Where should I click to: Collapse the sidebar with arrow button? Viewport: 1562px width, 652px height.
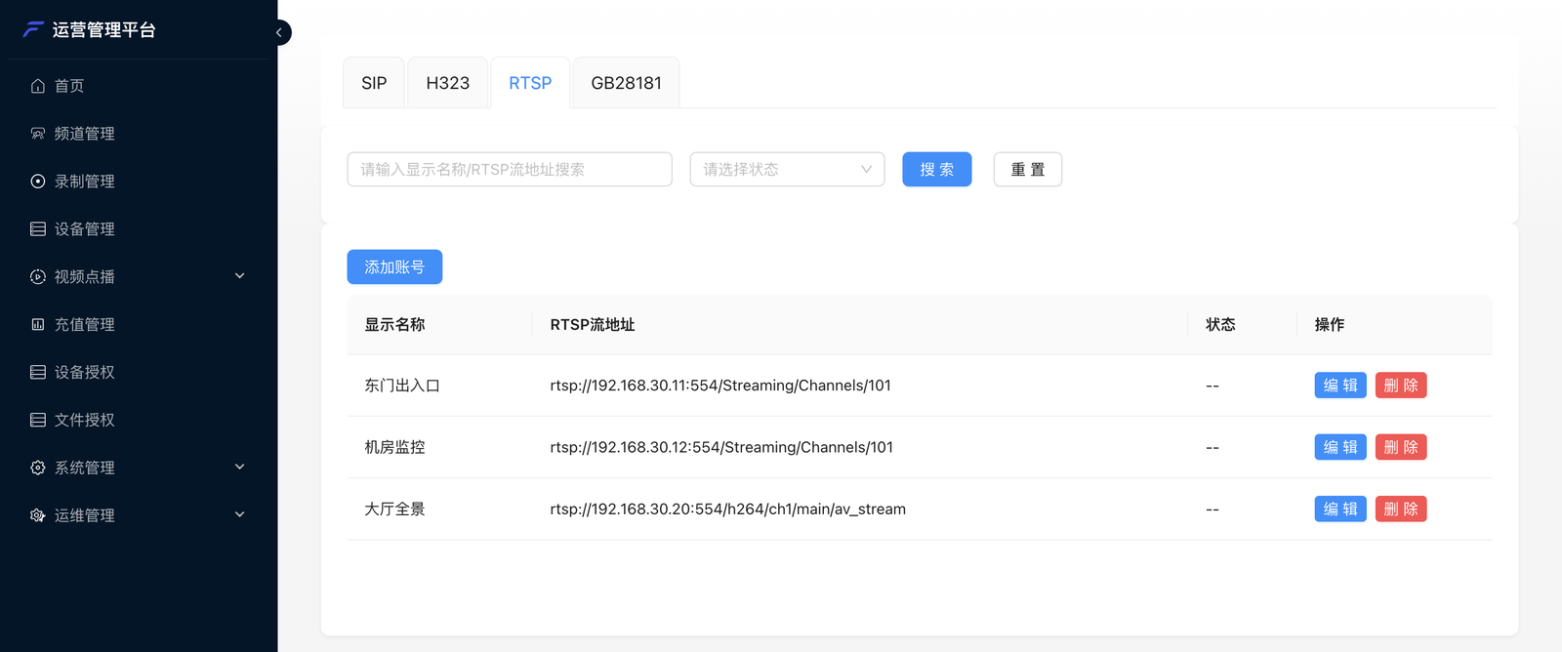(x=279, y=32)
